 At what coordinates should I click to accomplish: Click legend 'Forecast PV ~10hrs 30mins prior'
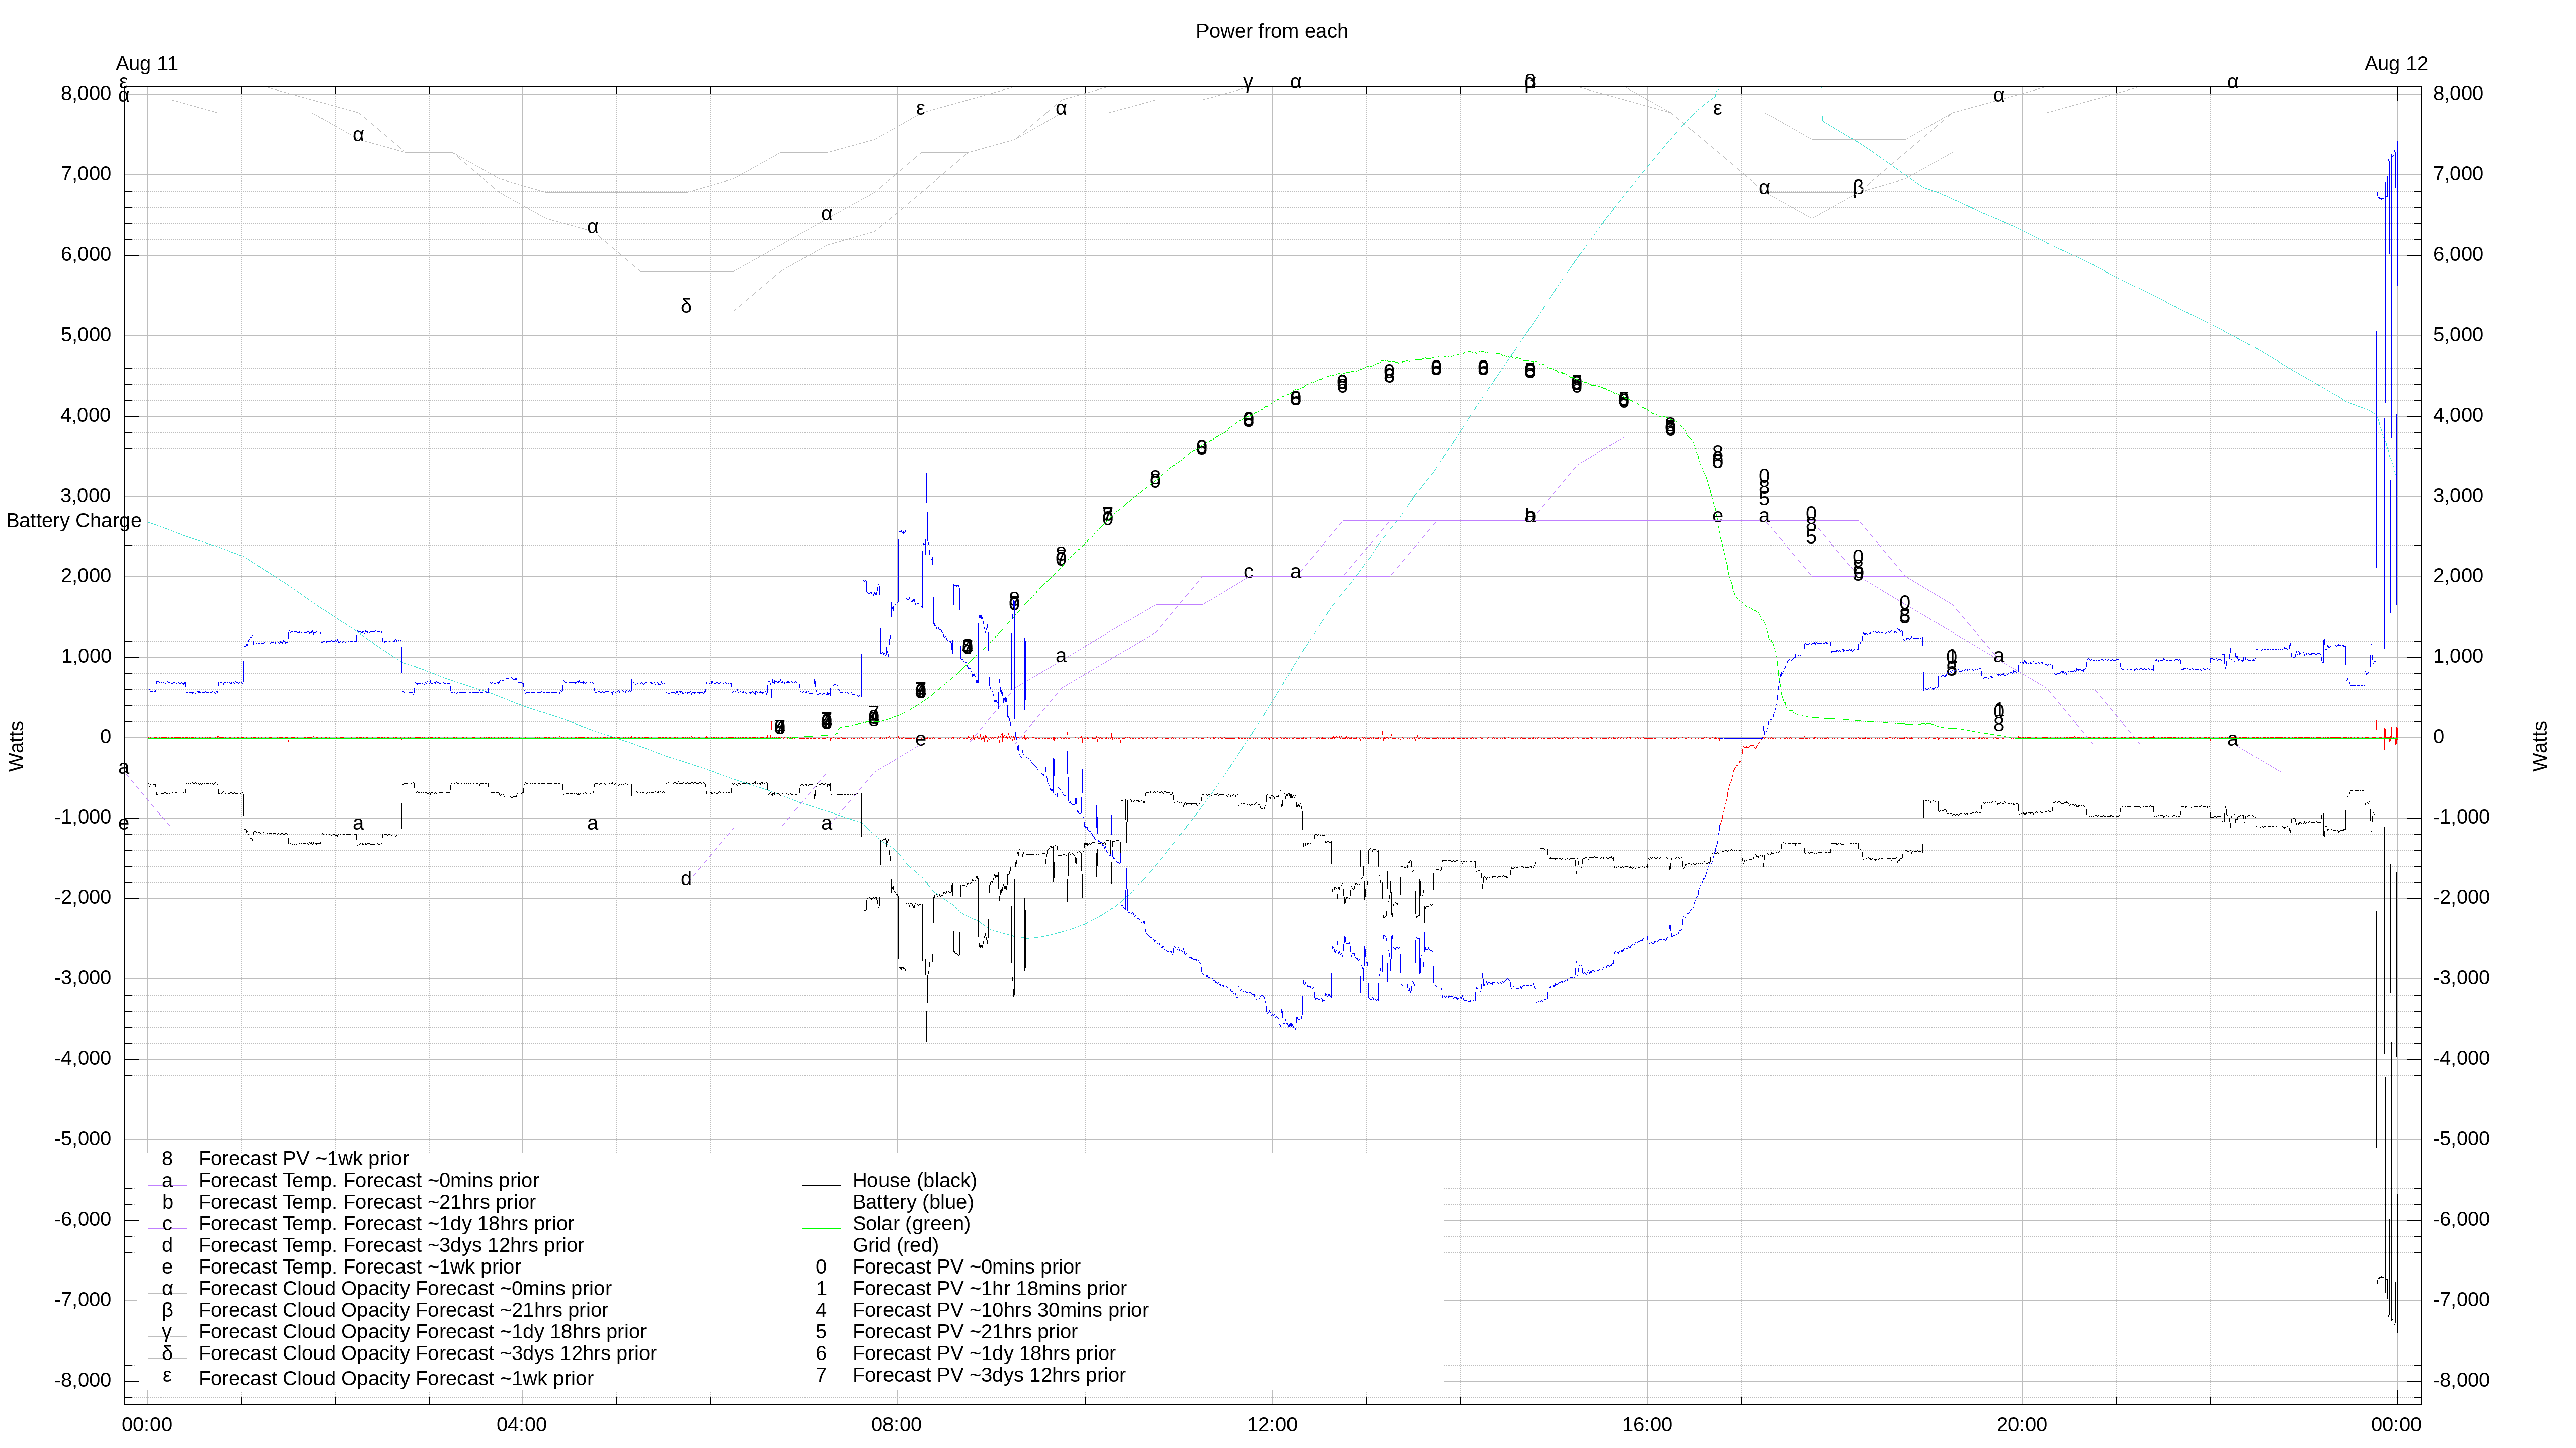[1000, 1310]
